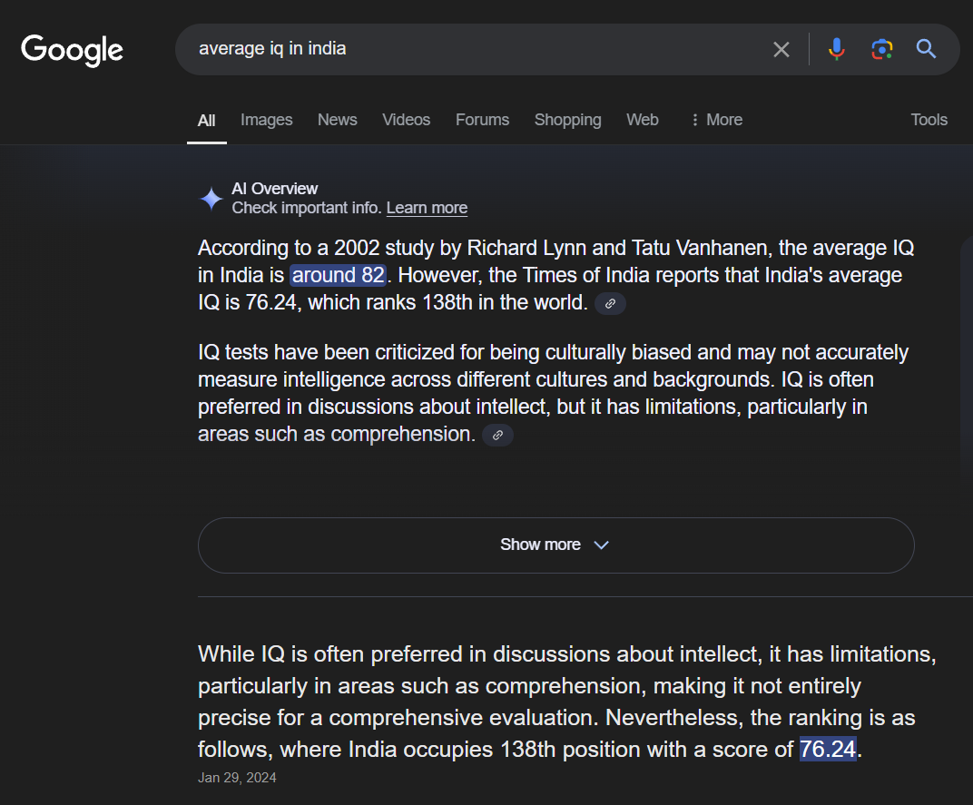973x805 pixels.
Task: Click the highlighted '76.24' score in snippet
Action: coord(828,749)
